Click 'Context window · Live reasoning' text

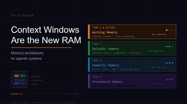point(113,36)
